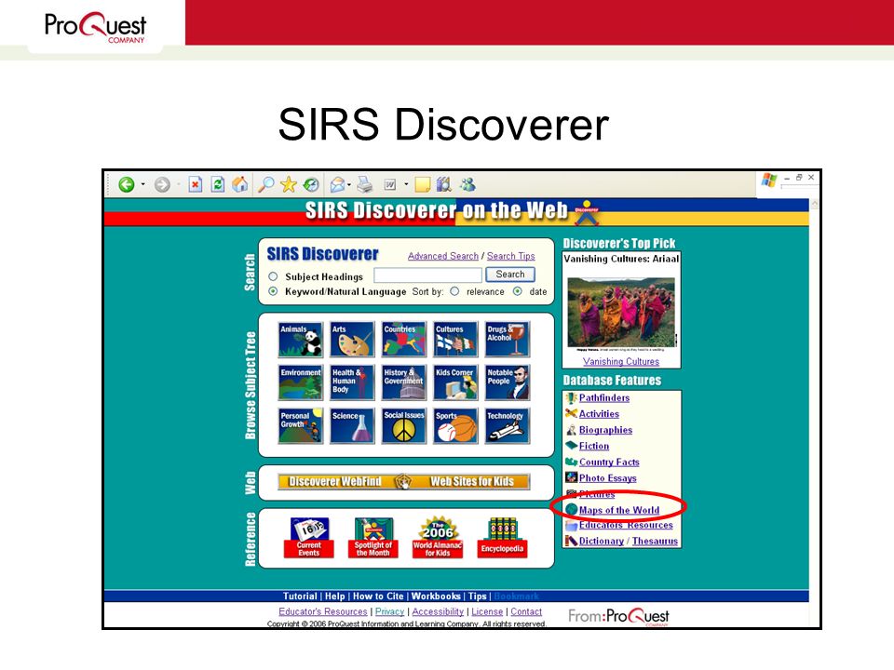The width and height of the screenshot is (894, 670).
Task: Open Discoverer WebFind banner
Action: tap(335, 481)
